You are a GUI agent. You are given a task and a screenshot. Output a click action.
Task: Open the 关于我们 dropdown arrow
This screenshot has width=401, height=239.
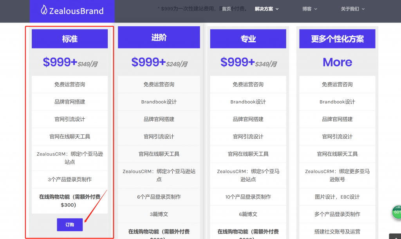[x=363, y=9]
